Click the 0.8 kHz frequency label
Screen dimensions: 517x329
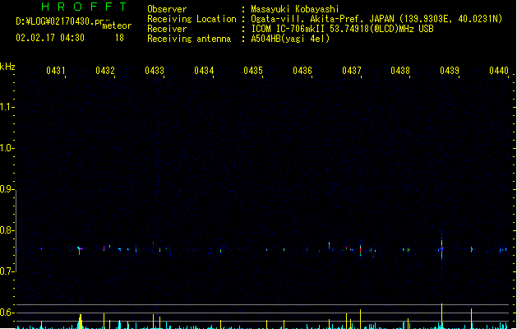tap(7, 230)
